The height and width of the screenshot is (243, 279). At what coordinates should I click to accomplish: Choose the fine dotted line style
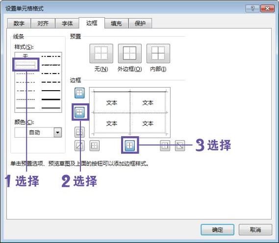25,65
